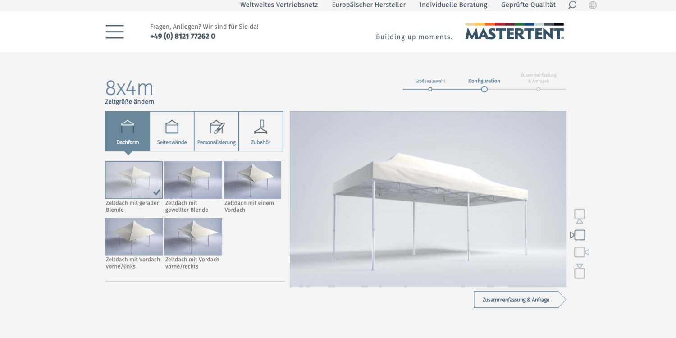676x338 pixels.
Task: Call the number +49 (0) 8121 77262 0
Action: [x=182, y=36]
